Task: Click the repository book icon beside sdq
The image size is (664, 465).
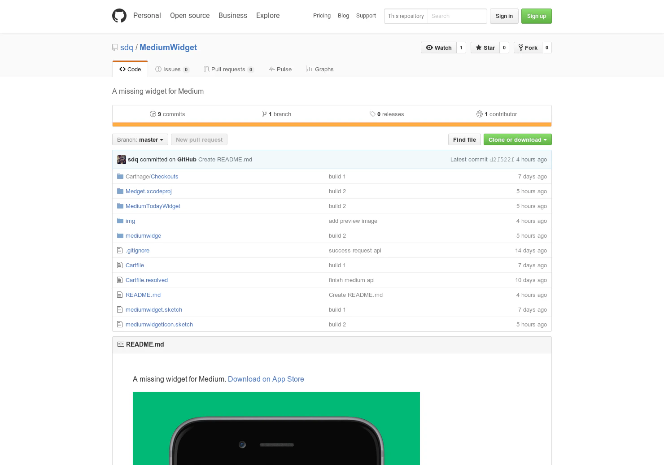Action: click(x=115, y=47)
